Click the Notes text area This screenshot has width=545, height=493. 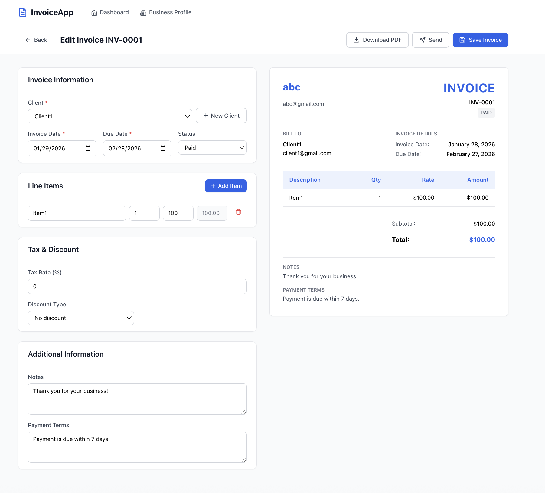137,399
